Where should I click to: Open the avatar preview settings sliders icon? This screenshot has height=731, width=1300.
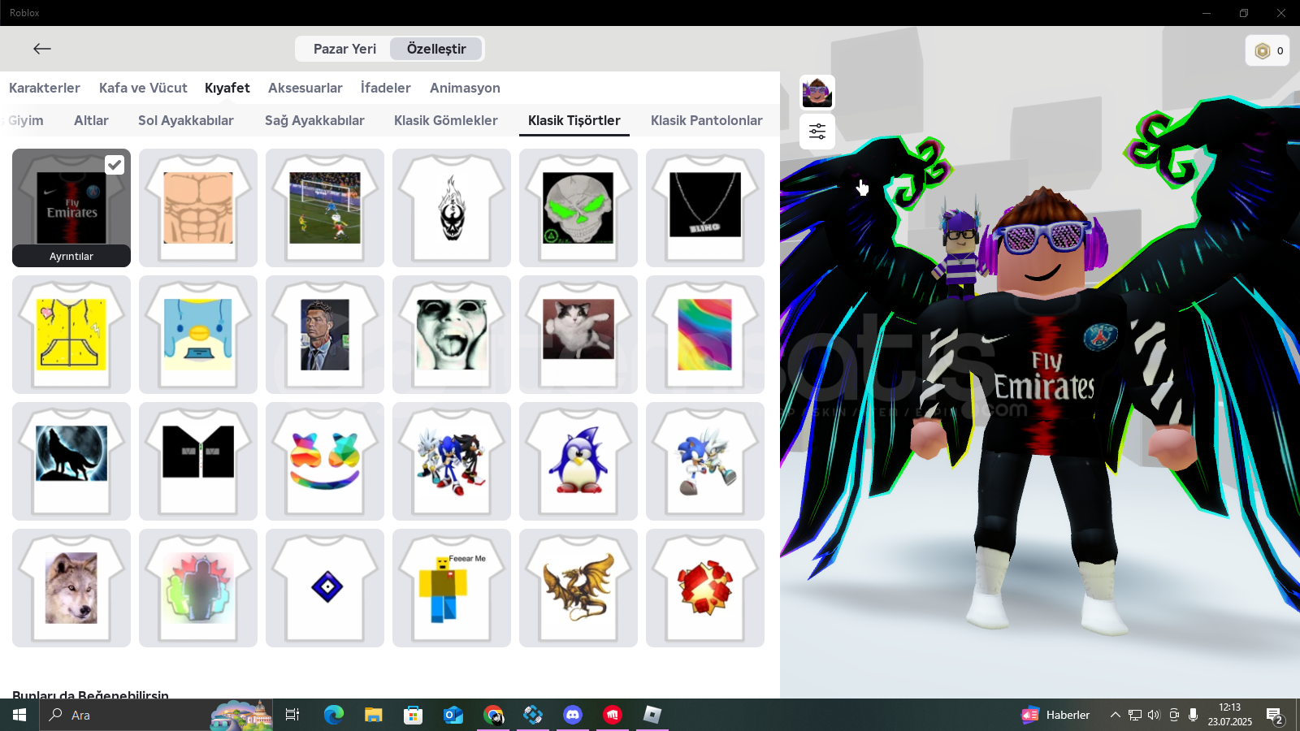pos(817,132)
